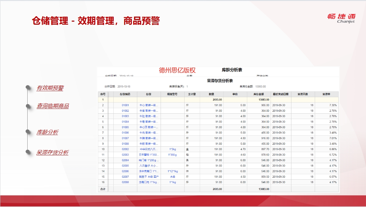Click the stock amount 916.80
Image resolution: width=366 pixels, height=207 pixels.
(265, 138)
